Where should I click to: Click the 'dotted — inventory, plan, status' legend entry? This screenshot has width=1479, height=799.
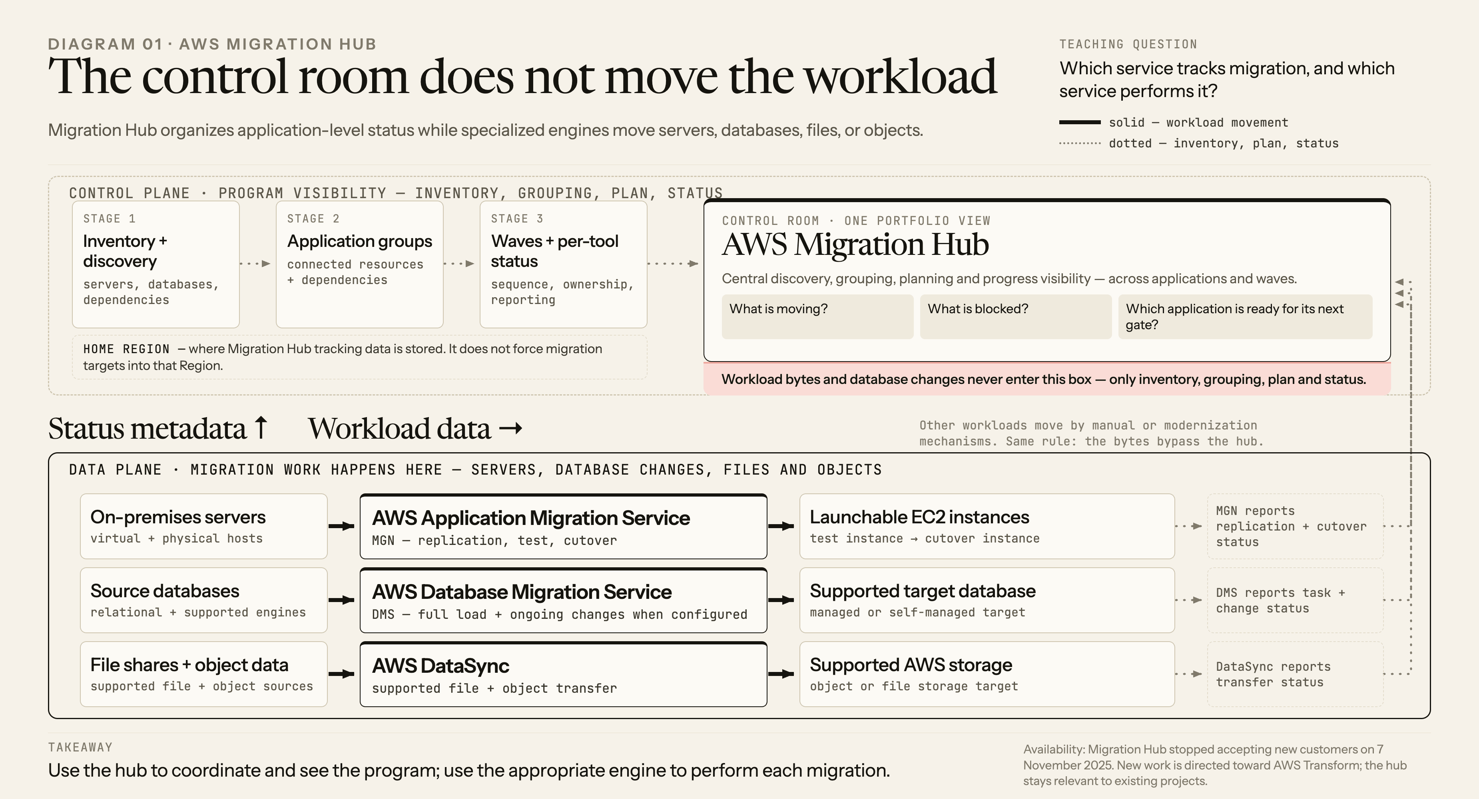pos(1199,143)
